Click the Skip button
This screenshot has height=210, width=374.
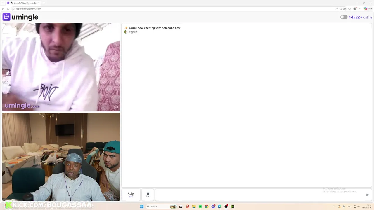tap(131, 195)
